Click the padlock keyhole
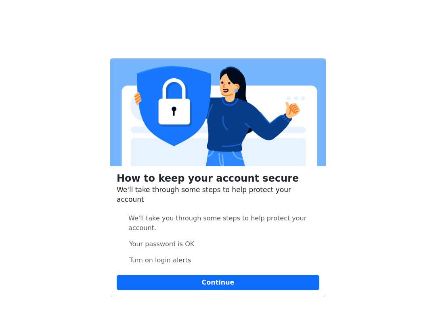The height and width of the screenshot is (310, 436). [174, 111]
